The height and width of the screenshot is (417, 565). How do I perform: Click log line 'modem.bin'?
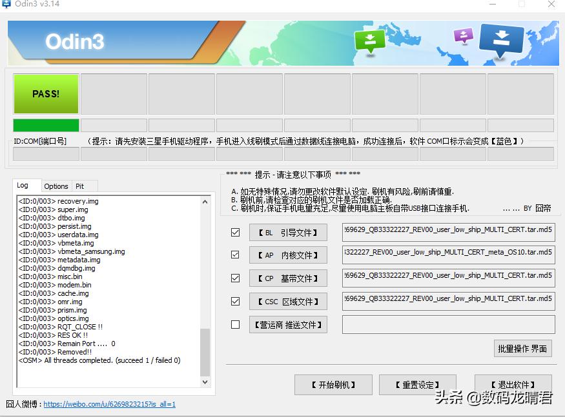[55, 285]
